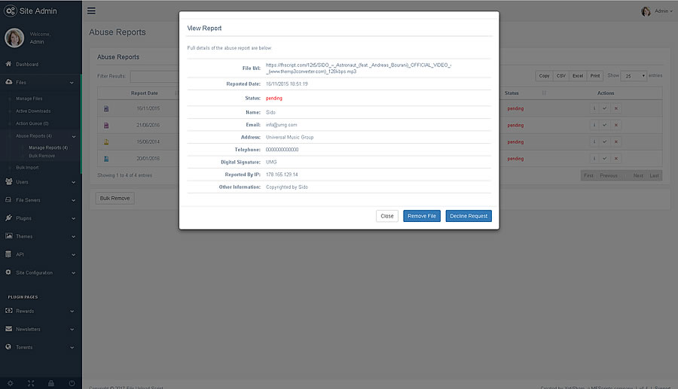Click the email info@umg.com in dialog
678x389 pixels.
[x=281, y=125]
